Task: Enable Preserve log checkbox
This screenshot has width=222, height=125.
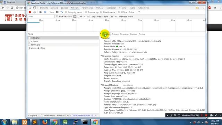Action: click(86, 12)
